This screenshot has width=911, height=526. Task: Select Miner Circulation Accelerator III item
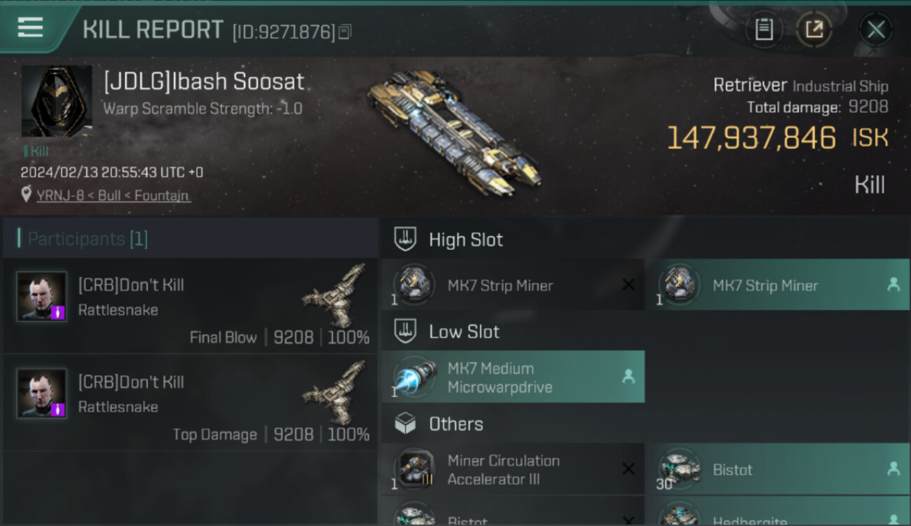(x=512, y=470)
